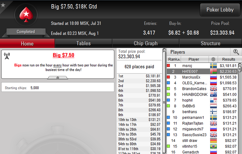Viewport: 242px width, 154px height.
Task: Collapse the Big $7.50 info panel
Action: pyautogui.click(x=58, y=78)
